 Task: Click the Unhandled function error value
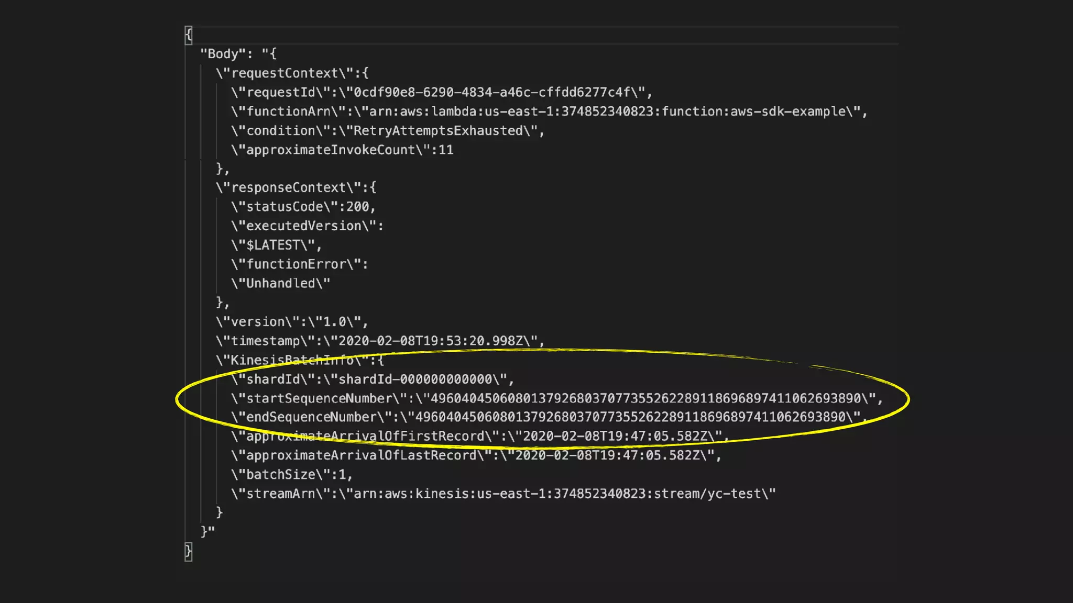(x=281, y=284)
